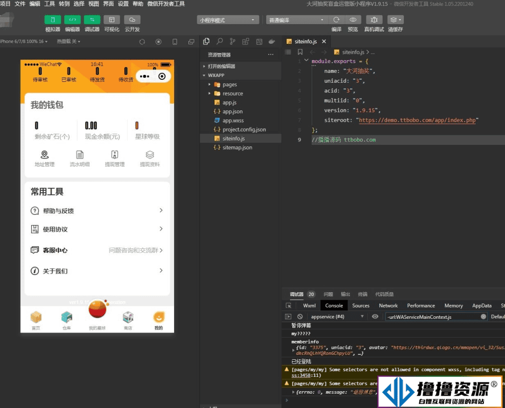The image size is (505, 408).
Task: Open the search icon in editor sidebar
Action: [219, 41]
